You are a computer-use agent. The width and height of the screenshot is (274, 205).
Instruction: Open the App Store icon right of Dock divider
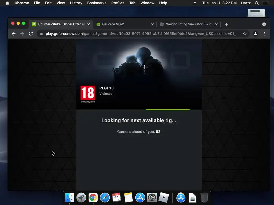click(181, 198)
